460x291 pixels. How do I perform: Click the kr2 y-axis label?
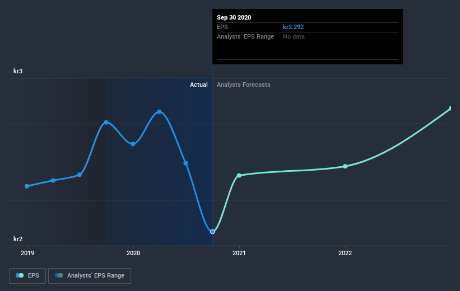click(18, 239)
